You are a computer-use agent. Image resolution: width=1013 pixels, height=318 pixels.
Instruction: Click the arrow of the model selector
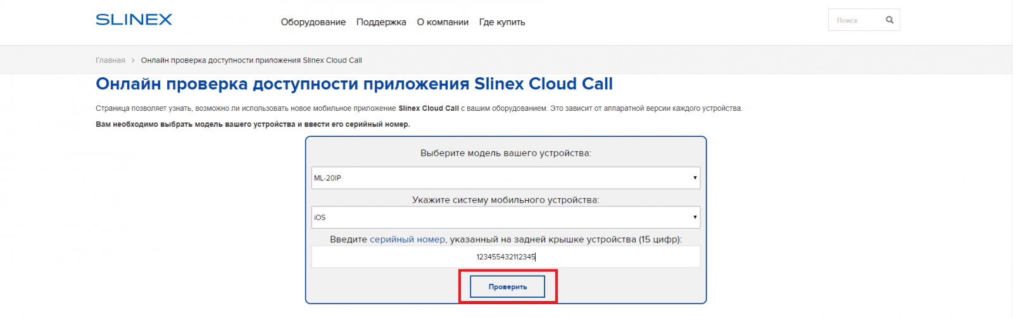pyautogui.click(x=695, y=178)
